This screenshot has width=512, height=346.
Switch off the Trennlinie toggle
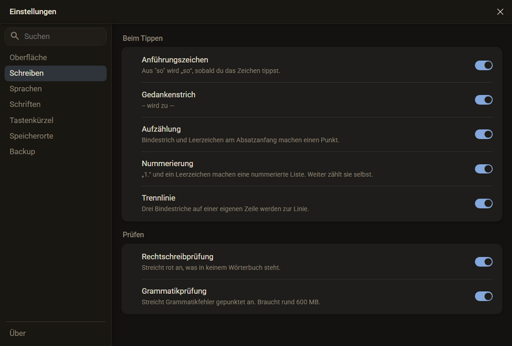(484, 203)
